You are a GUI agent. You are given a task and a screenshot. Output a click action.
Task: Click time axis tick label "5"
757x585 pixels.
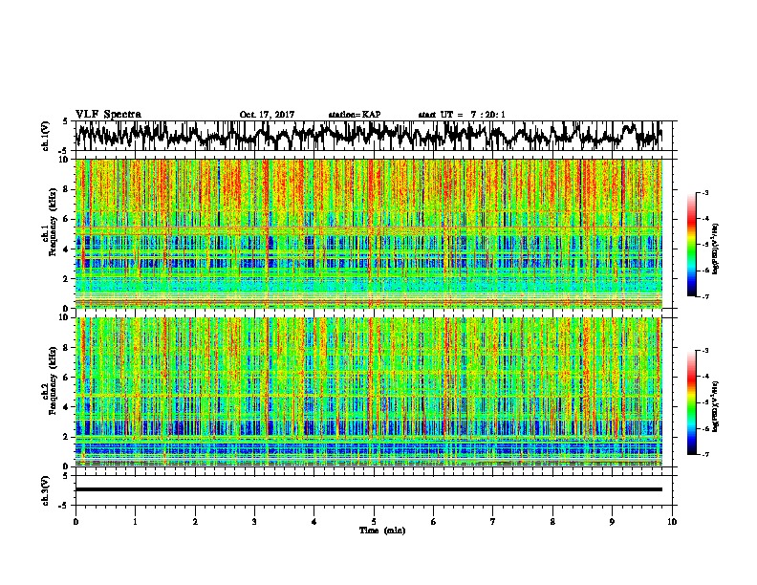[x=374, y=522]
